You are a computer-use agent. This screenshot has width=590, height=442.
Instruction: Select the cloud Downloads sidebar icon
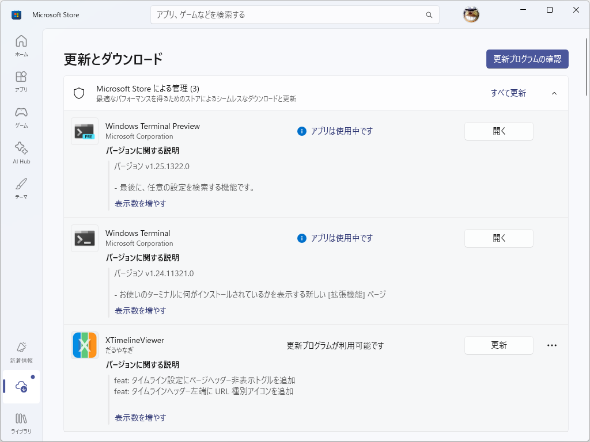[21, 386]
